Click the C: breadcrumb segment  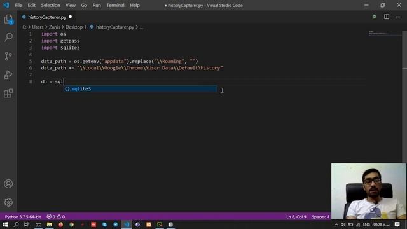pos(24,27)
